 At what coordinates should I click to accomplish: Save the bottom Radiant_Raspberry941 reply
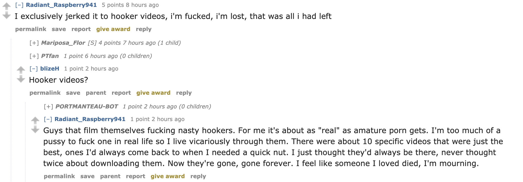point(87,176)
